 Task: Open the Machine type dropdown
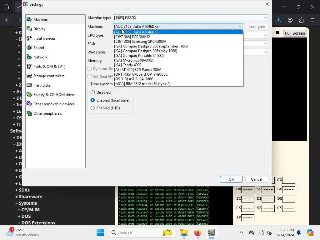coord(190,18)
